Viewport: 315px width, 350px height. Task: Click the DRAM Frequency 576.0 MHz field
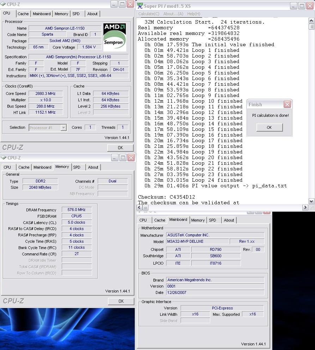point(77,210)
